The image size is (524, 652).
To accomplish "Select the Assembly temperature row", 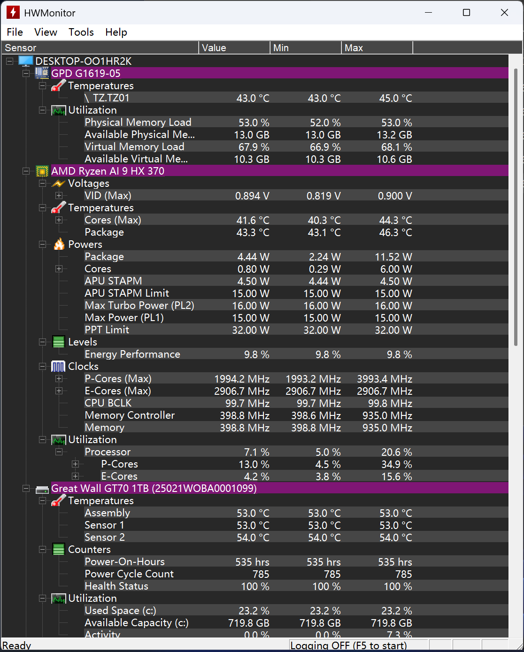I will (x=296, y=513).
